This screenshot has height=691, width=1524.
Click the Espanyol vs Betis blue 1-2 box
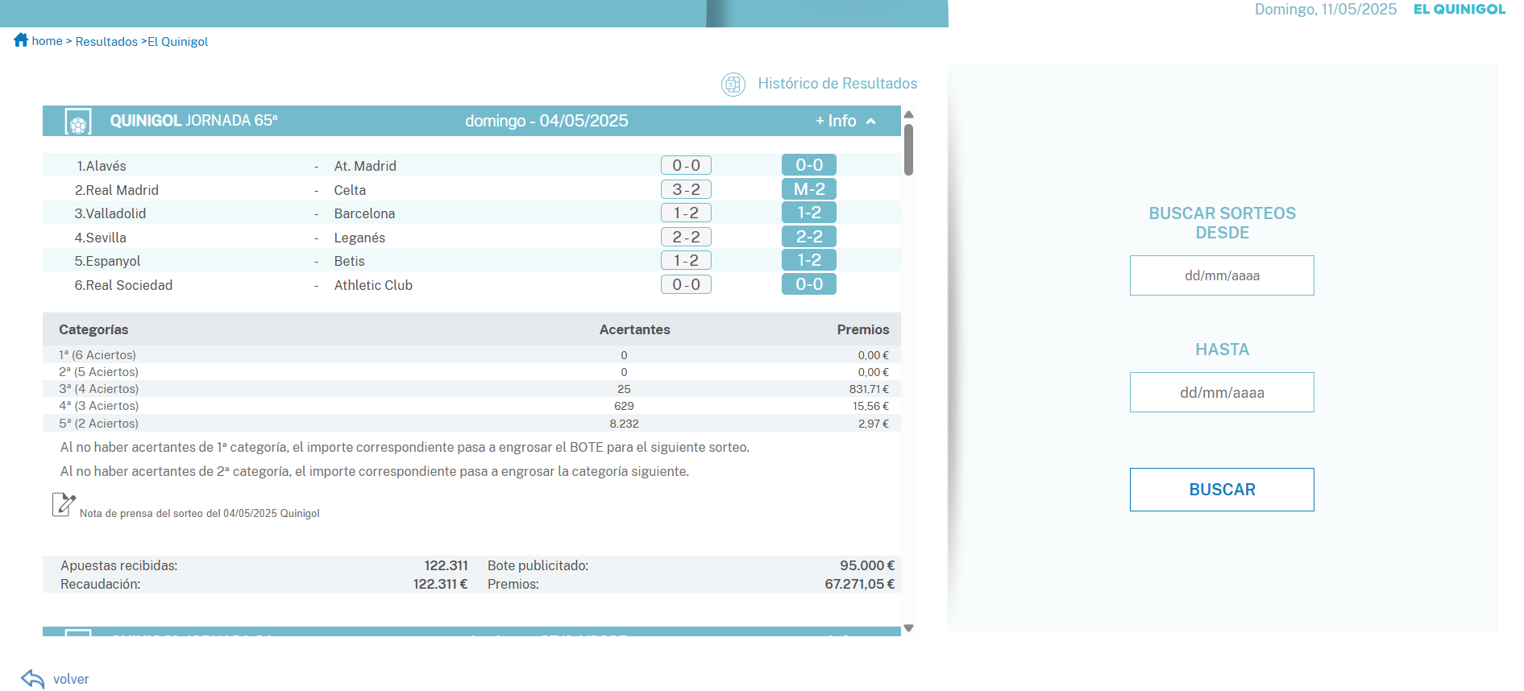[809, 260]
